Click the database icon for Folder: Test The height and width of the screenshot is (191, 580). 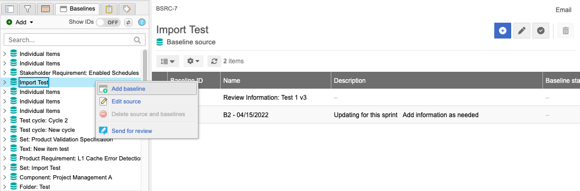14,187
